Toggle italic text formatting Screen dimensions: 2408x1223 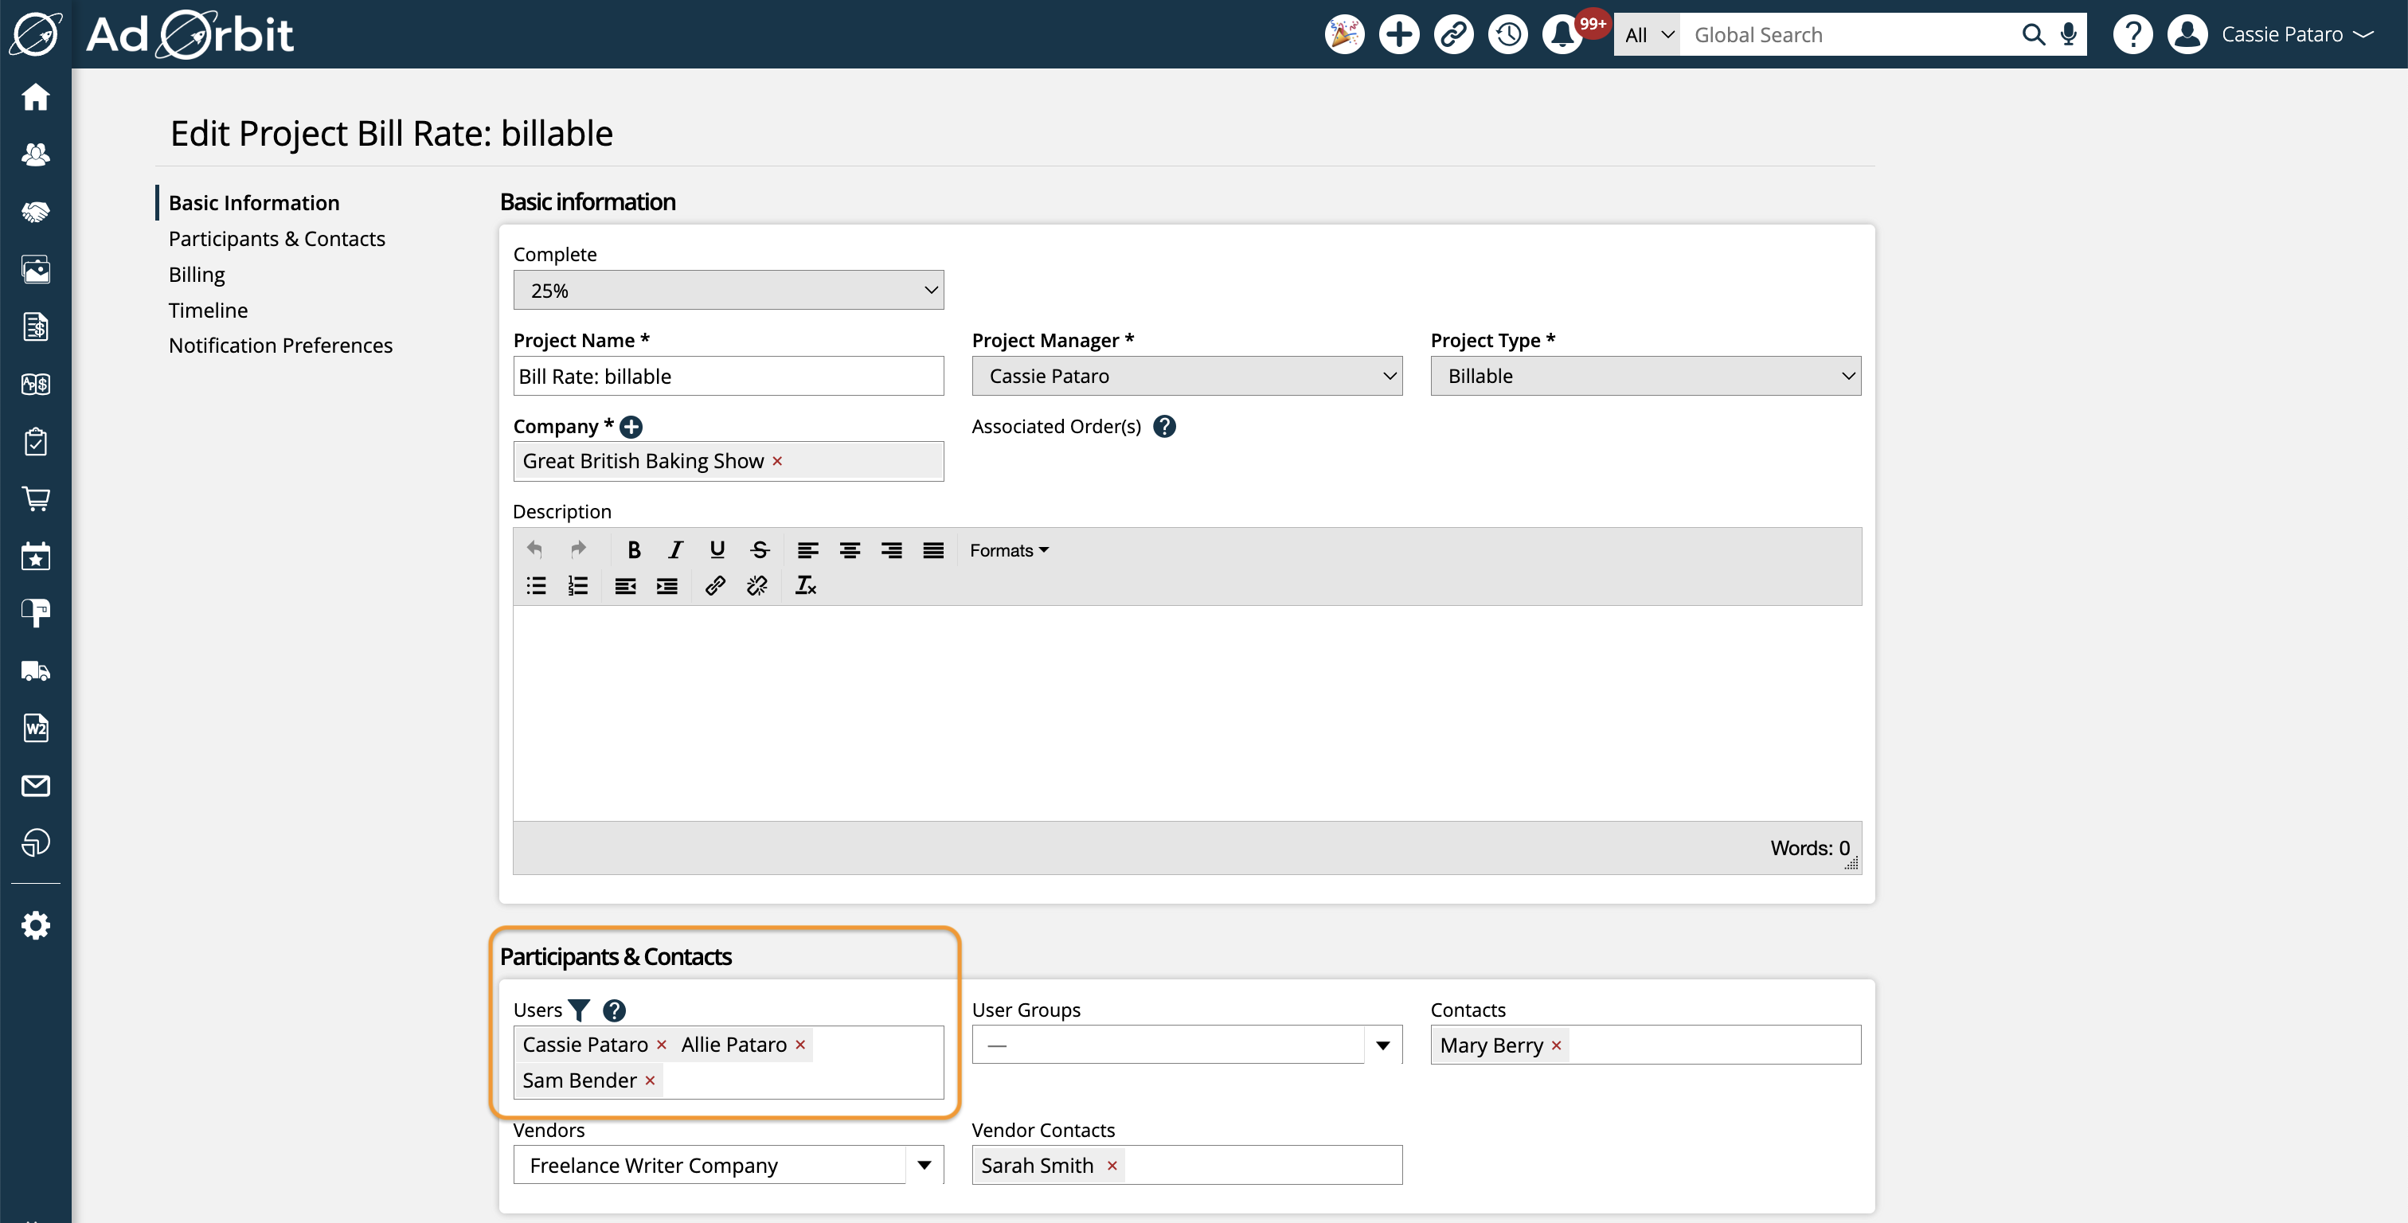pyautogui.click(x=674, y=549)
